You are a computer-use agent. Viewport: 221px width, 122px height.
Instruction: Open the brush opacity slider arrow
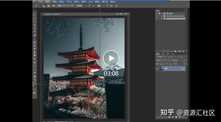click(x=89, y=6)
